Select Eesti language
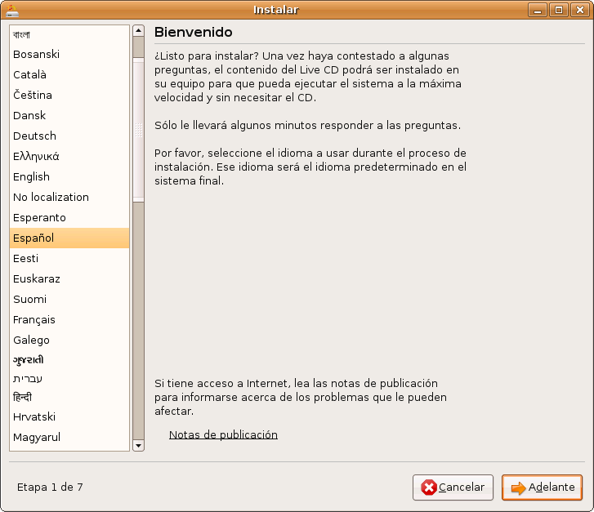The image size is (594, 512). [x=69, y=259]
